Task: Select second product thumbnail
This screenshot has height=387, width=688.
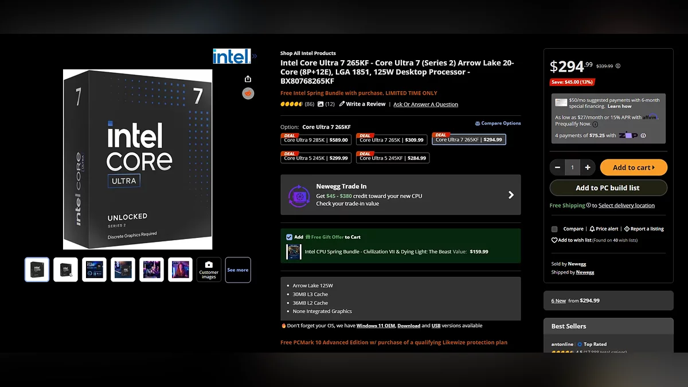Action: point(65,269)
